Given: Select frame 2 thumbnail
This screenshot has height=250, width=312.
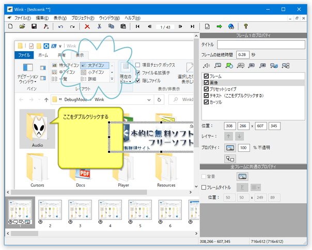Looking at the screenshot, I should point(50,210).
